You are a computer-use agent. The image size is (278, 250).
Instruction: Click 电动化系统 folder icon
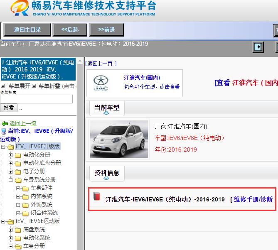coord(18,238)
